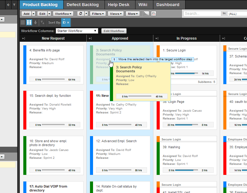Click the back arrow icon in the left panel header
The width and height of the screenshot is (247, 193).
(8, 5)
